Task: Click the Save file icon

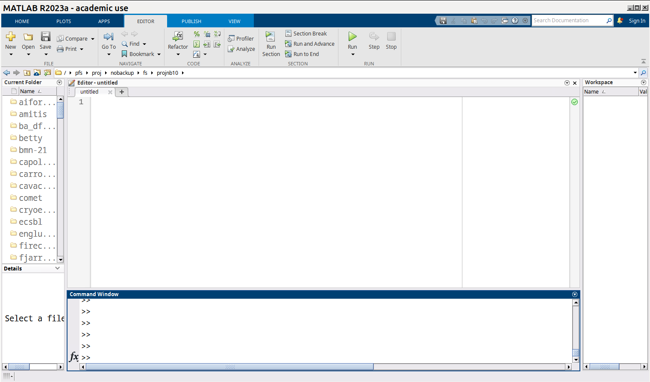Action: point(46,37)
